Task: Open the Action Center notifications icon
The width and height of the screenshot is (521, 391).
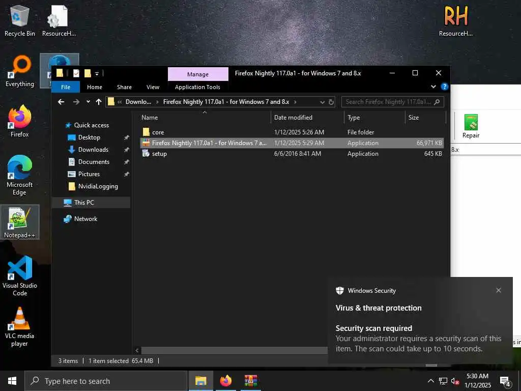Action: tap(505, 381)
